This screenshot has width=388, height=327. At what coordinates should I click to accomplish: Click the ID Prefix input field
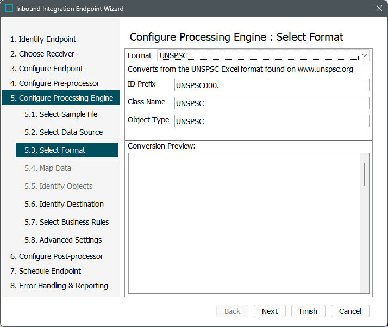272,85
